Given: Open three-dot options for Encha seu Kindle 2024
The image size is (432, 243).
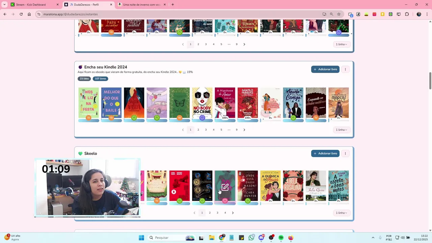Looking at the screenshot, I should tap(345, 69).
